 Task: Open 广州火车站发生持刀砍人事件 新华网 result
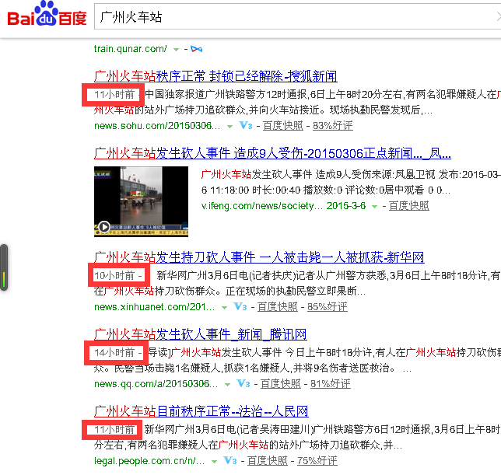pyautogui.click(x=259, y=257)
